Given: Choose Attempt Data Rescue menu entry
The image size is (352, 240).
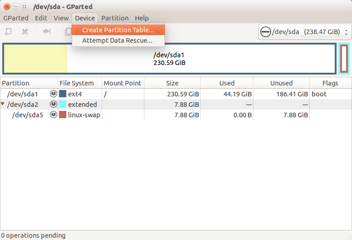Looking at the screenshot, I should 118,40.
